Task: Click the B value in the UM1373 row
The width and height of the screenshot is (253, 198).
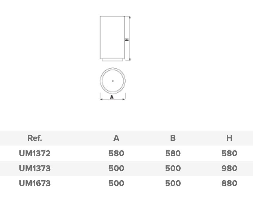Action: click(x=173, y=168)
